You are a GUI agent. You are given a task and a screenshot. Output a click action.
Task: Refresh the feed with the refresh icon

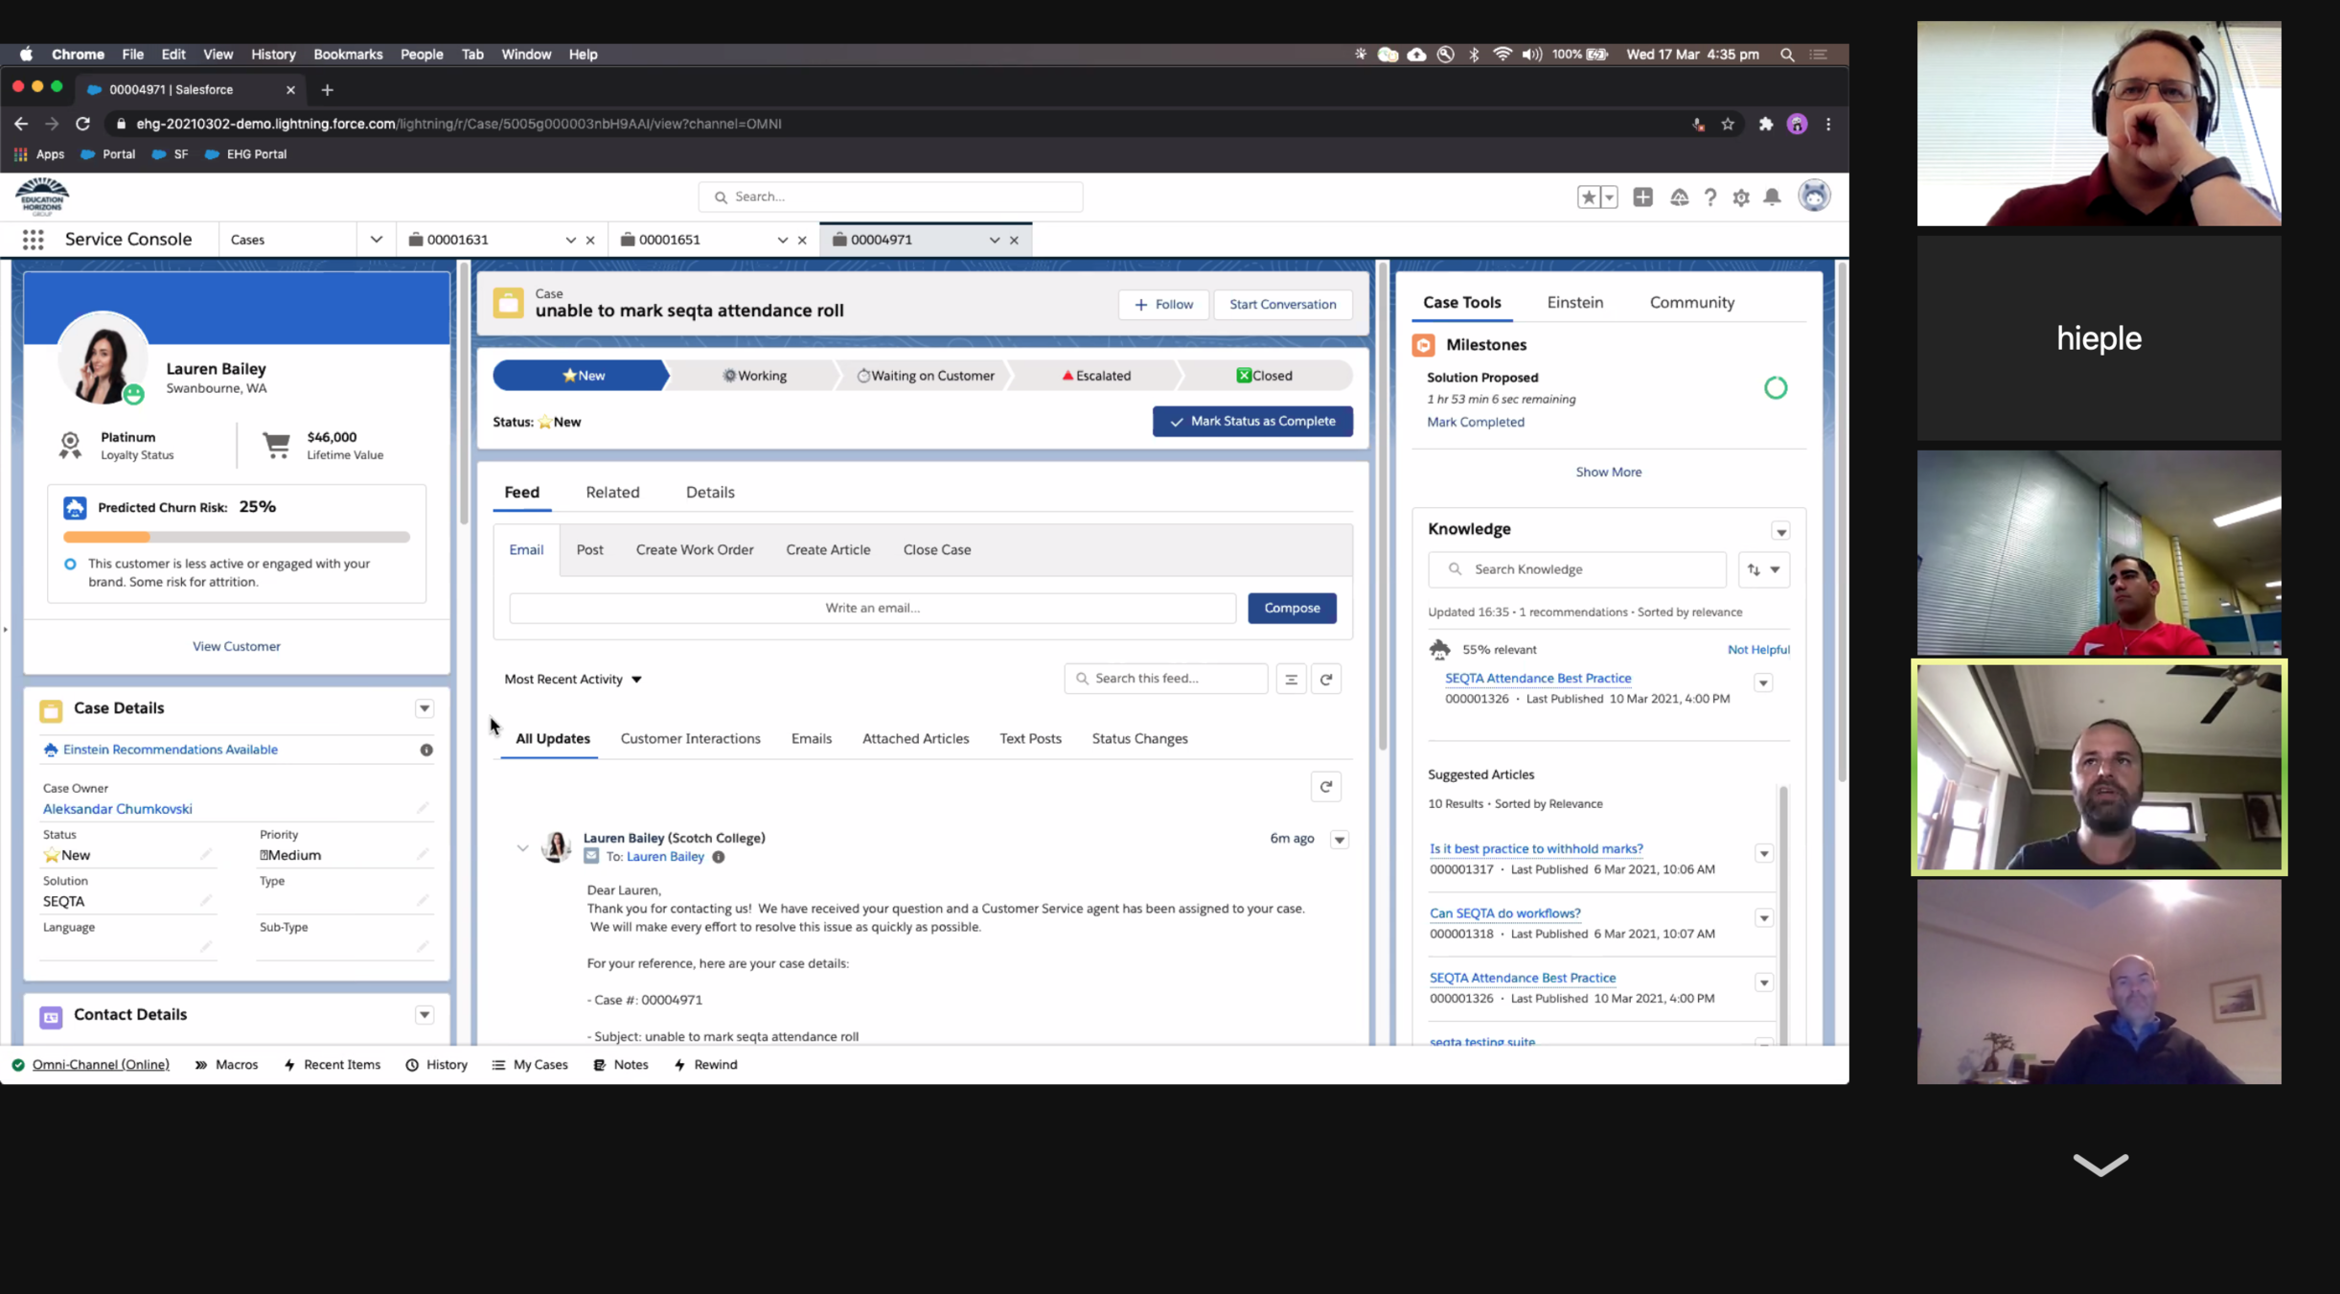pyautogui.click(x=1325, y=679)
